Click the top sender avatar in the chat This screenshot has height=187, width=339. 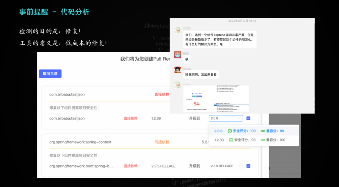coord(177,30)
